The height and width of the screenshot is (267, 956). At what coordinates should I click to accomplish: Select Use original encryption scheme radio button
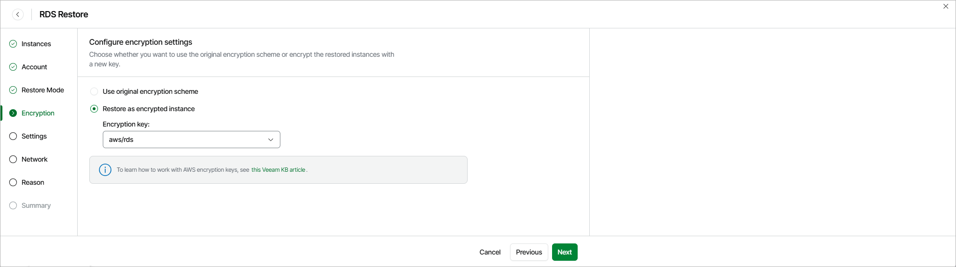94,91
